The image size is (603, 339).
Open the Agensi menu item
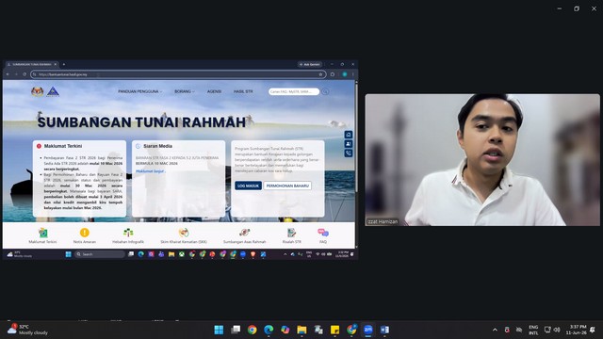click(x=214, y=91)
